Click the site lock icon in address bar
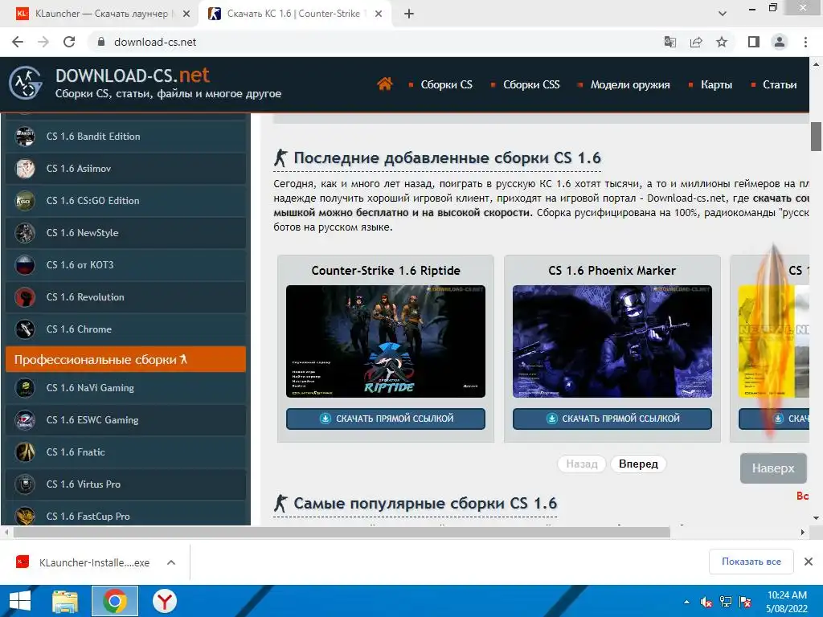The height and width of the screenshot is (617, 823). 101,42
